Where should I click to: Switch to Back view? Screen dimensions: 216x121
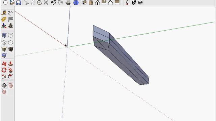pyautogui.click(x=110, y=2)
